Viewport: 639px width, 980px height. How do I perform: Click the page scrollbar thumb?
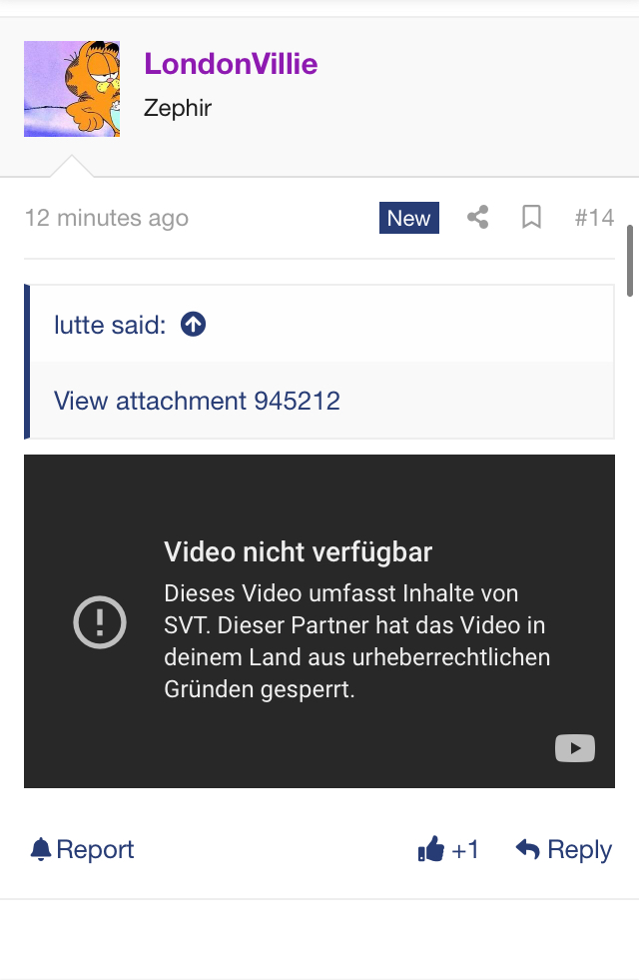630,262
